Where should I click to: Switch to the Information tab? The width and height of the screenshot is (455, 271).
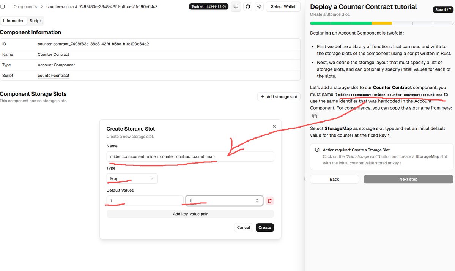[x=14, y=21]
